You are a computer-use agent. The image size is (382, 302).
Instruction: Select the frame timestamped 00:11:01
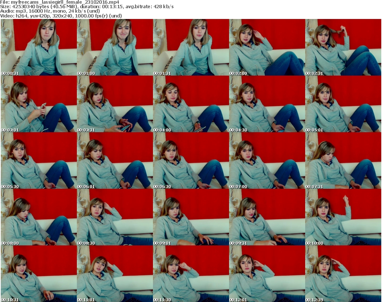pyautogui.click(x=115, y=274)
